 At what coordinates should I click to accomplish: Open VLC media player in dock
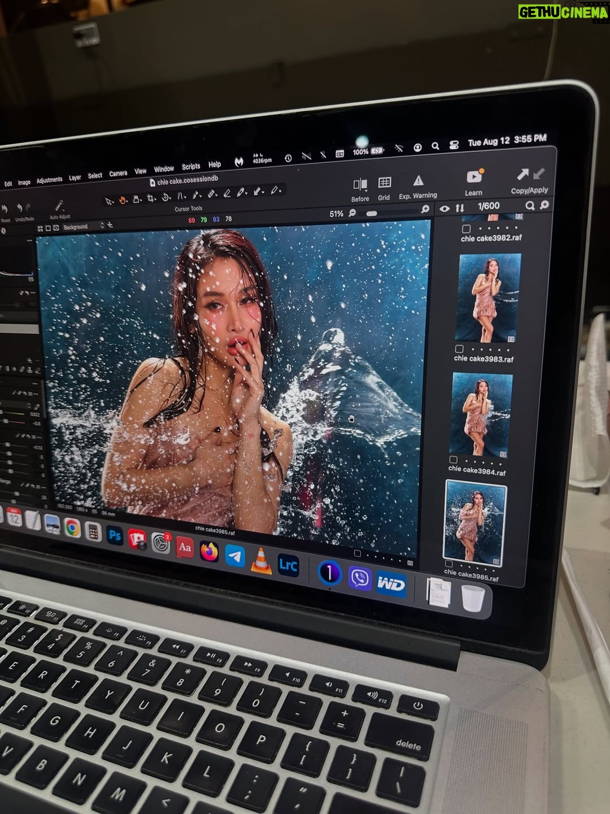click(260, 560)
